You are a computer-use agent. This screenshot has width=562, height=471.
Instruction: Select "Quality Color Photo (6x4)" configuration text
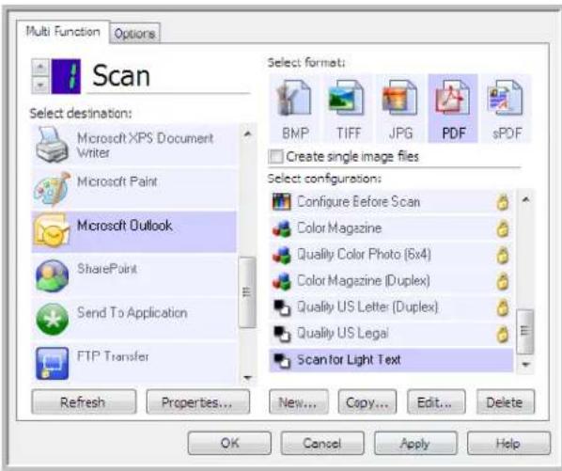point(364,255)
